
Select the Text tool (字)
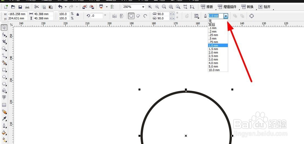click(4, 97)
